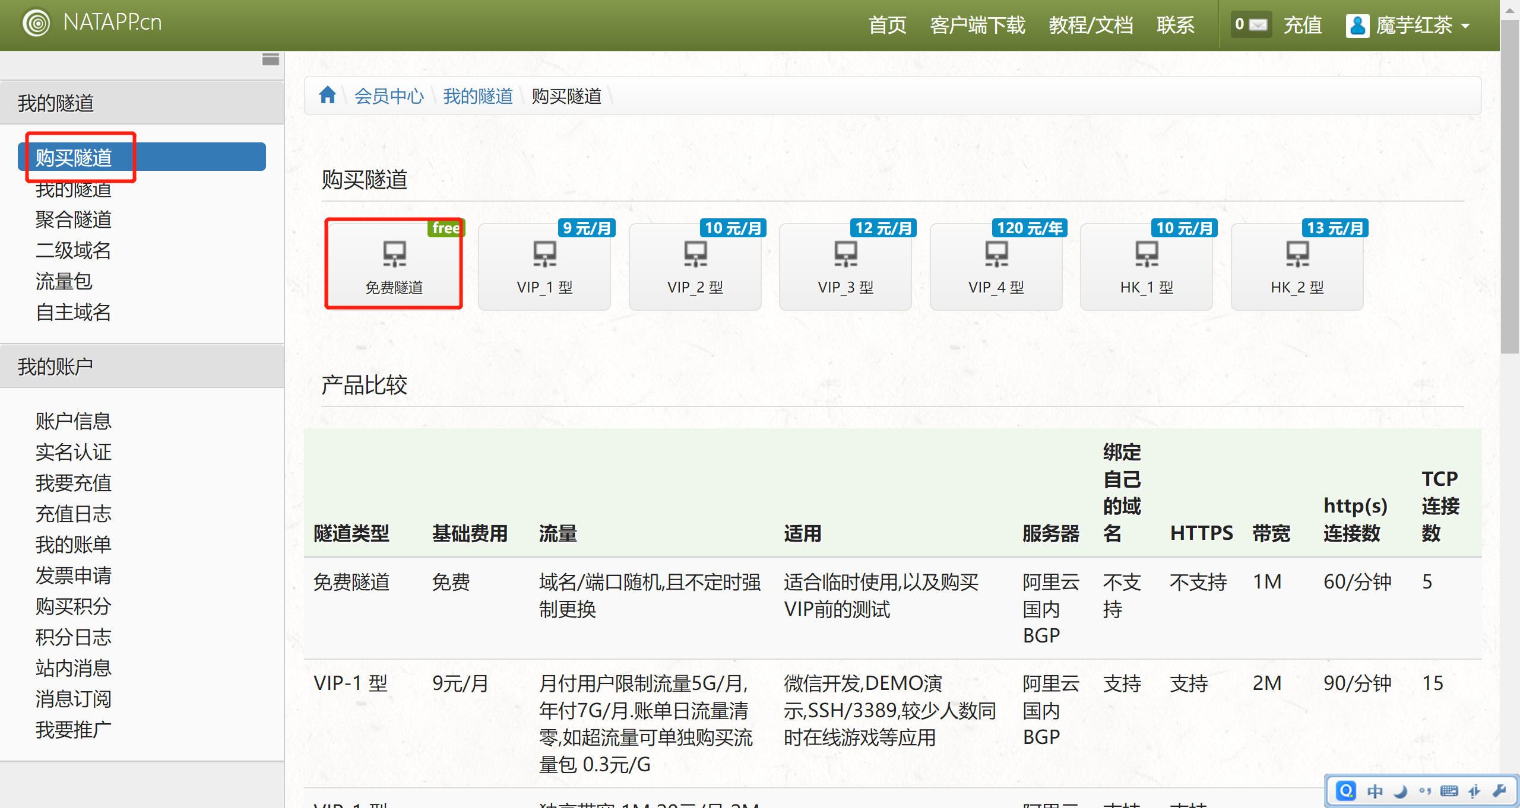The image size is (1520, 808).
Task: Select the HK_1 型 tunnel card
Action: point(1147,266)
